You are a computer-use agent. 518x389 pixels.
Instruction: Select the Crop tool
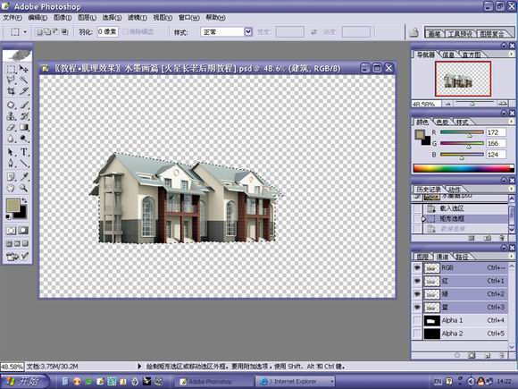tap(11, 91)
